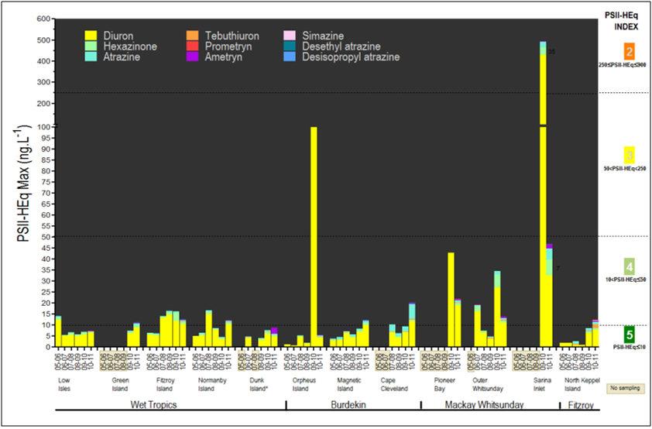Click the Desethyl atrazine teal swatch
Image resolution: width=652 pixels, height=429 pixels.
click(290, 46)
